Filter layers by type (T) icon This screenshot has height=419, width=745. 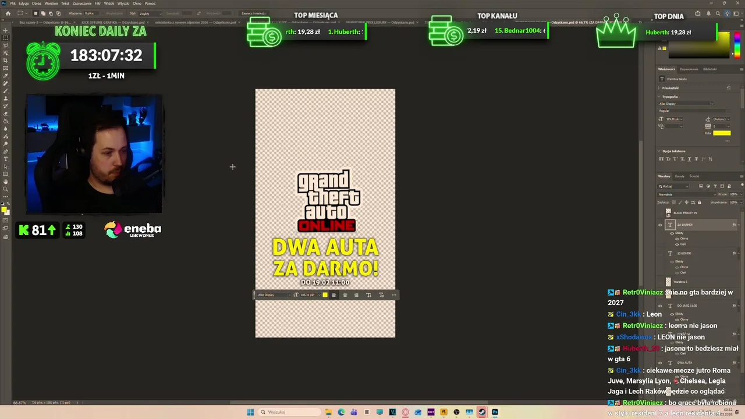pyautogui.click(x=715, y=186)
